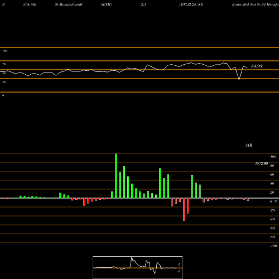279x279 pixels.
Task: Click the 1572.69 value label
Action: 262,163
